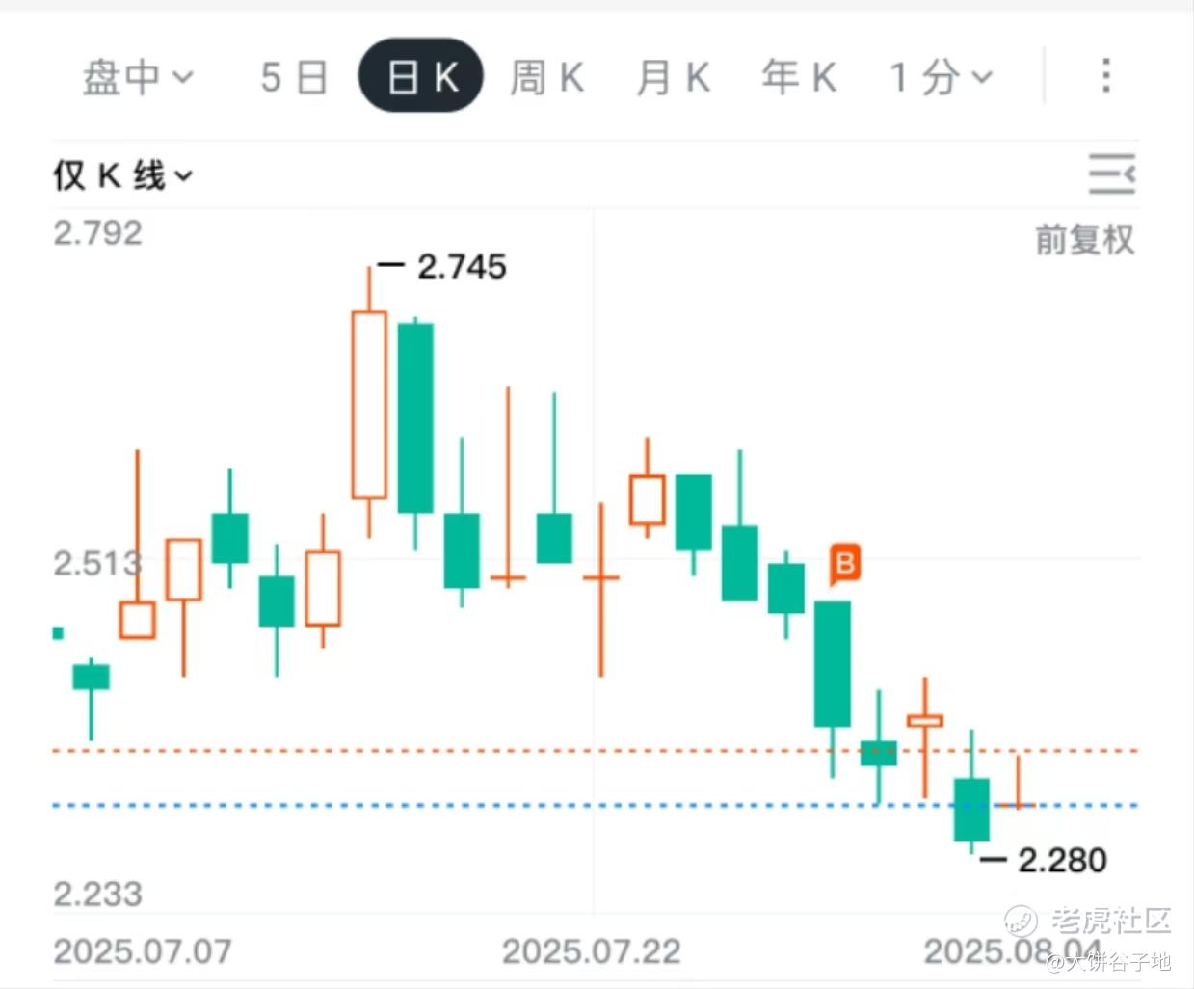1194x989 pixels.
Task: Select the small green square candle marker
Action: pos(58,633)
